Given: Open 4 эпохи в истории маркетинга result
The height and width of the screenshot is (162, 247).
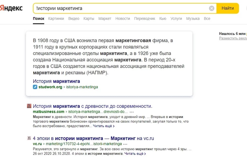Looking at the screenshot, I should [93, 138].
